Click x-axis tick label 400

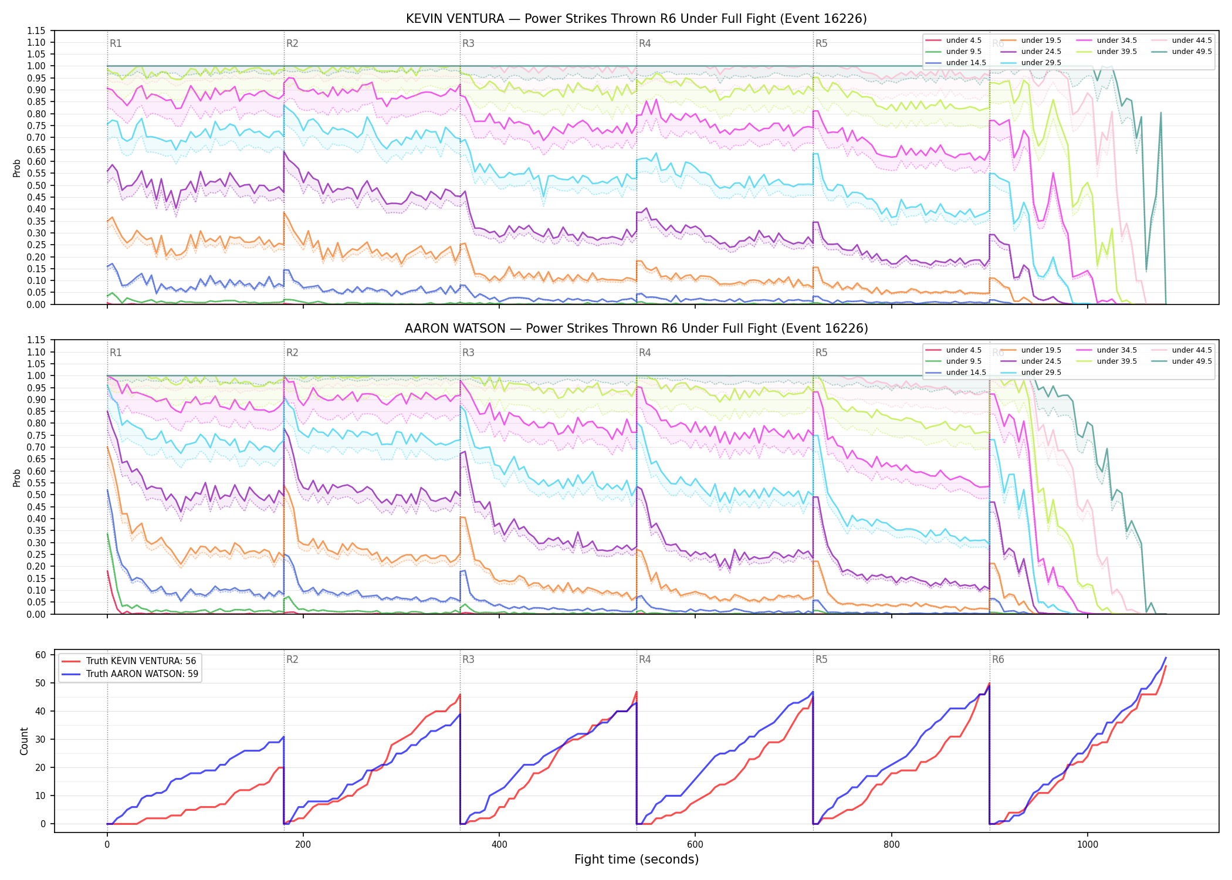[499, 845]
